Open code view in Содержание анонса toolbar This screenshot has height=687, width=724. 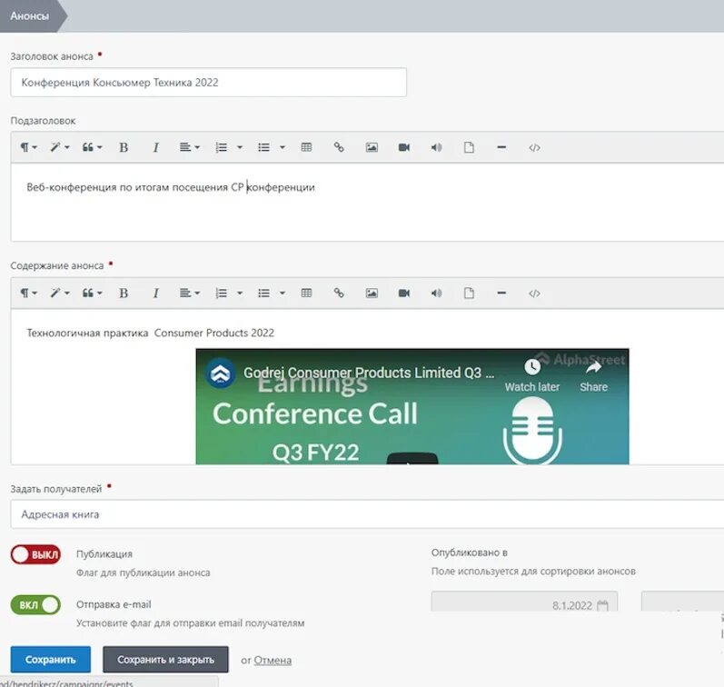[534, 293]
